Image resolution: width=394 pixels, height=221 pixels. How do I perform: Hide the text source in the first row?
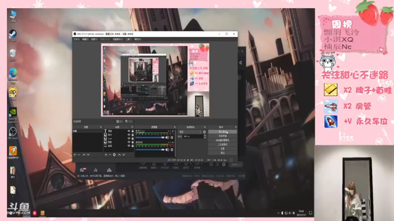129,131
